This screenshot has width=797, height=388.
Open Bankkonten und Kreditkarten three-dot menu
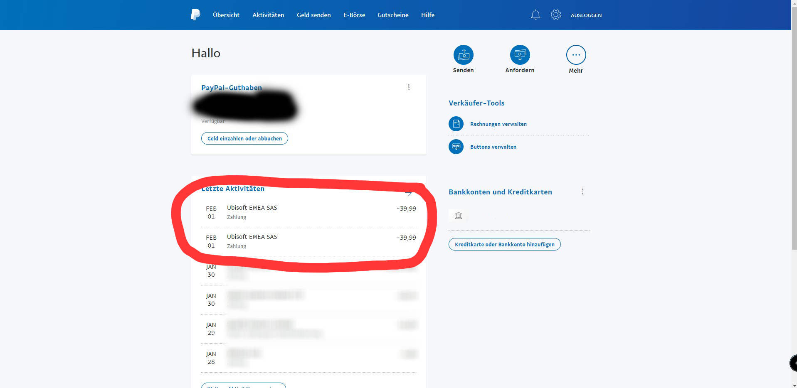582,192
